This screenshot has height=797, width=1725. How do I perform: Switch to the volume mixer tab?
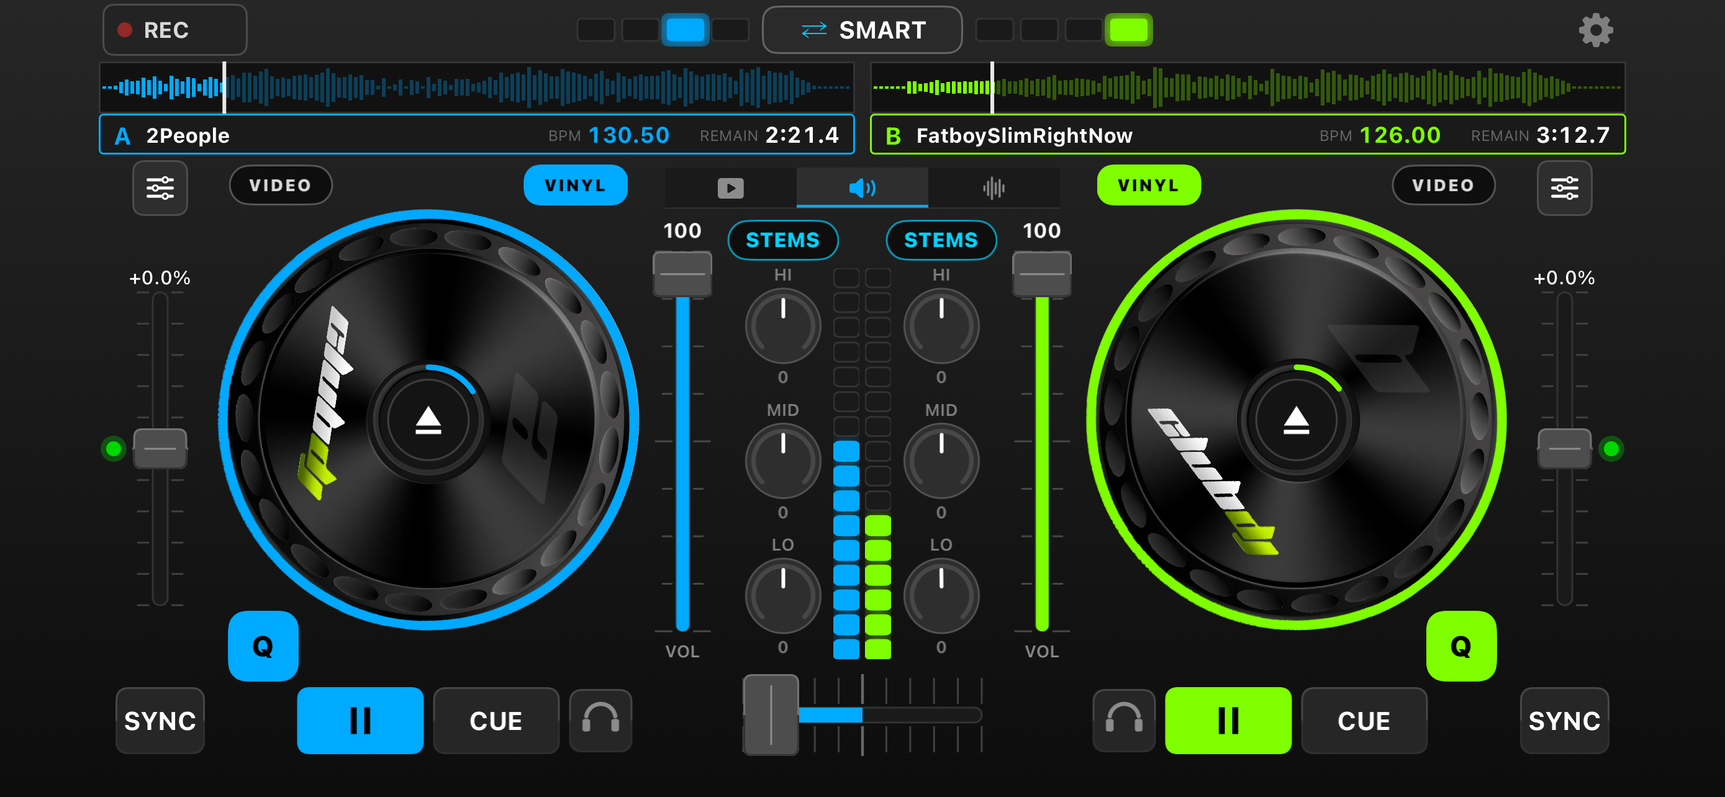pos(862,188)
